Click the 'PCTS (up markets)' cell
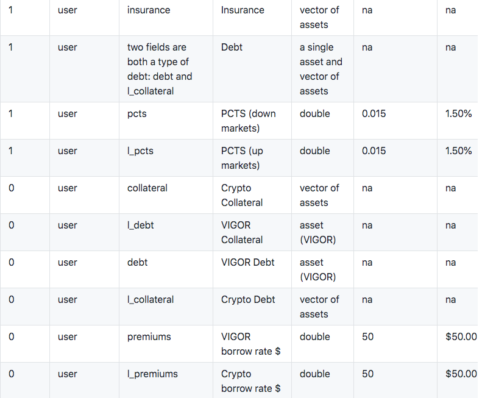Image resolution: width=482 pixels, height=398 pixels. click(242, 158)
